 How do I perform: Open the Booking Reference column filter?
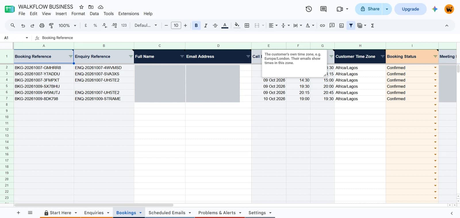pyautogui.click(x=70, y=57)
